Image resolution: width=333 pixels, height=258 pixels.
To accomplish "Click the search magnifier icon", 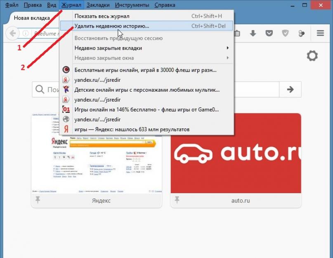I will click(40, 90).
